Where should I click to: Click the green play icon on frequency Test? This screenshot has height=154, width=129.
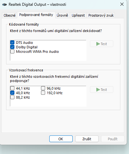click(98, 90)
